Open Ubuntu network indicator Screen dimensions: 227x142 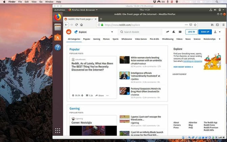tap(211, 10)
